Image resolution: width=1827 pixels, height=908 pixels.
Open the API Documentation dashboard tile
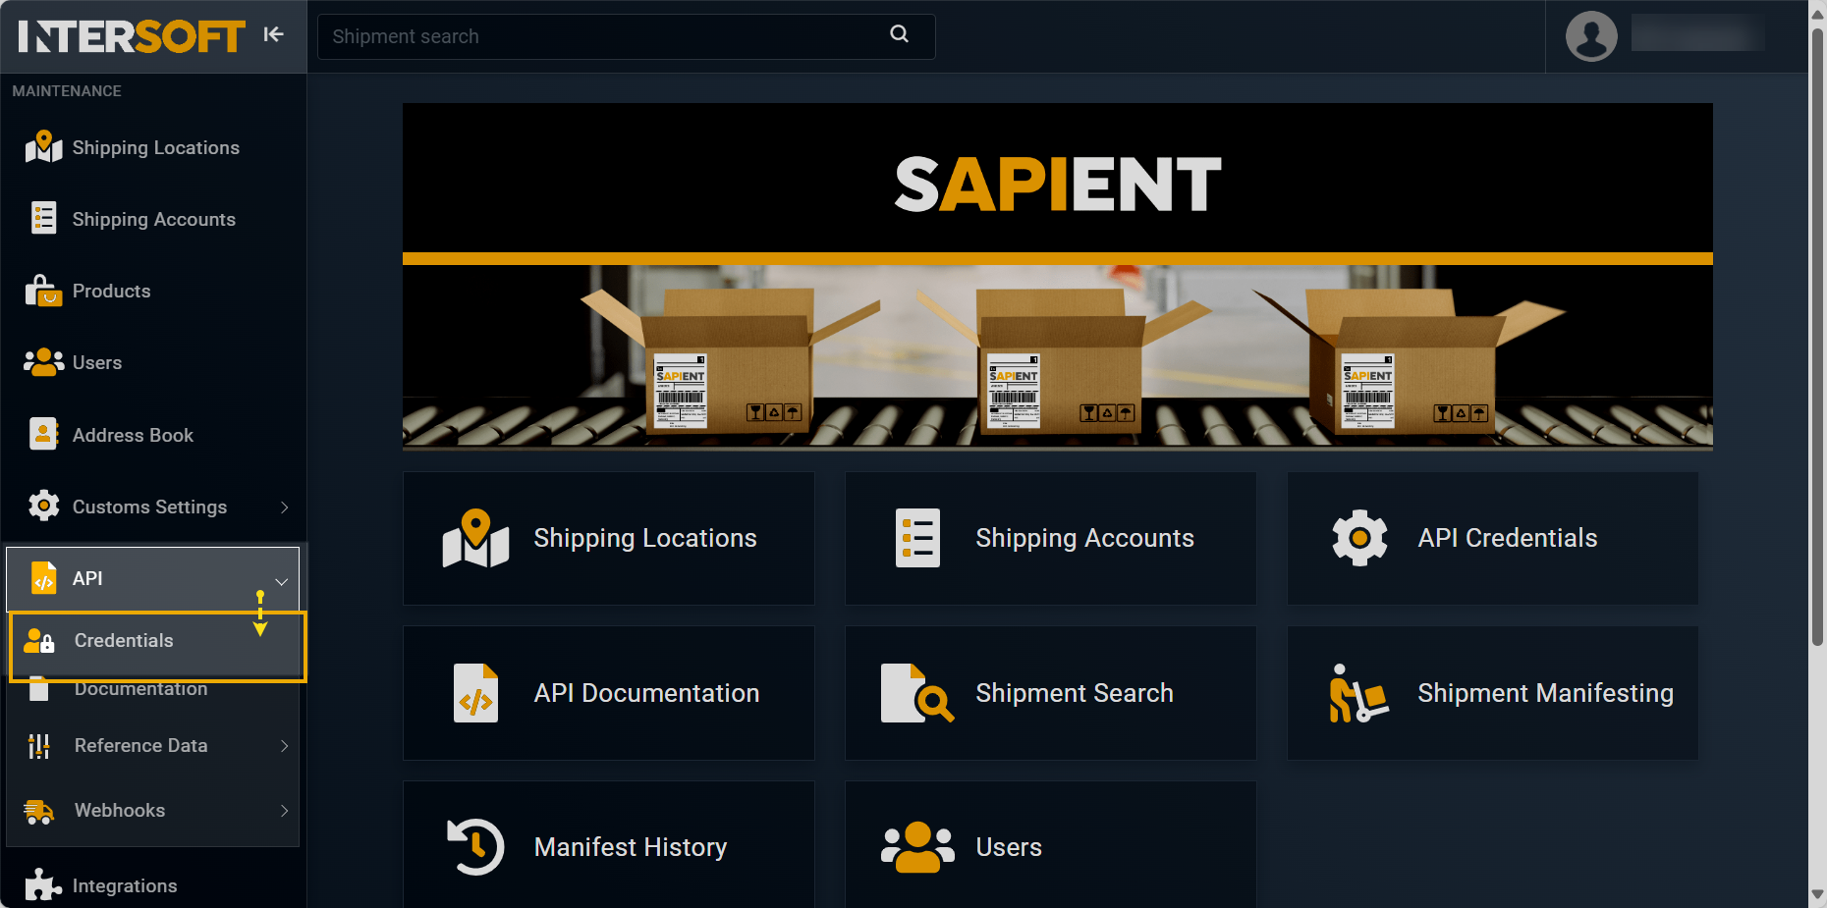coord(608,693)
